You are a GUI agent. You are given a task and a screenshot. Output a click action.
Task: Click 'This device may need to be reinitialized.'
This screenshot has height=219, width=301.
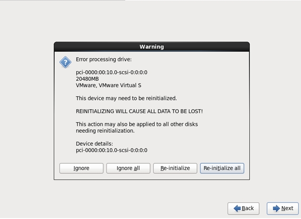(126, 98)
